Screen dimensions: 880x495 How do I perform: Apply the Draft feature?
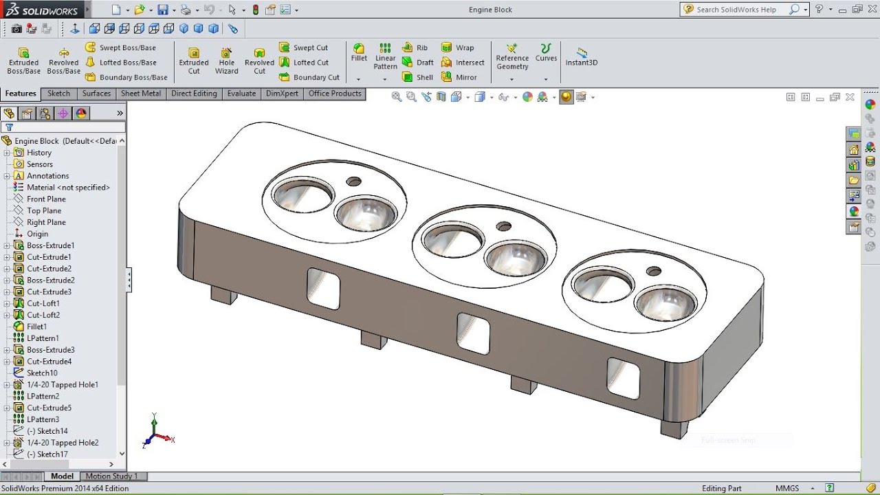click(x=418, y=62)
